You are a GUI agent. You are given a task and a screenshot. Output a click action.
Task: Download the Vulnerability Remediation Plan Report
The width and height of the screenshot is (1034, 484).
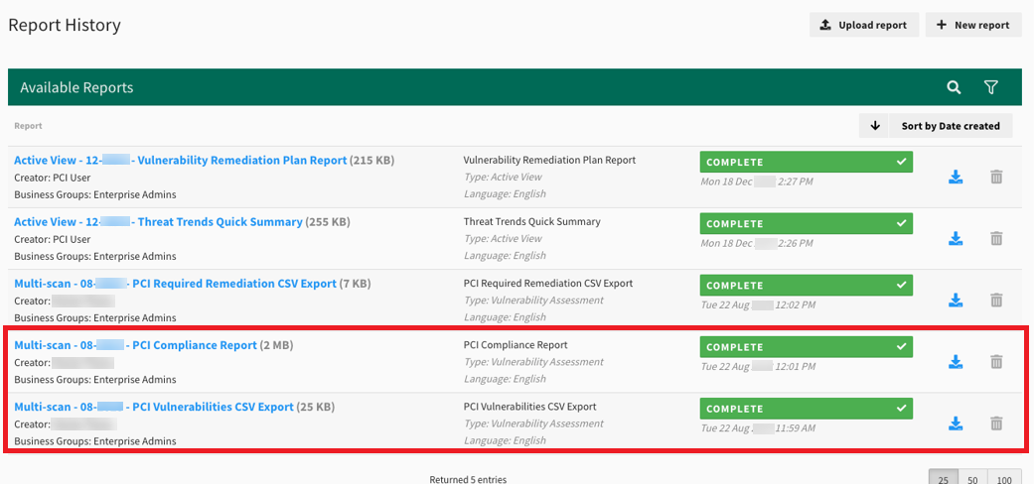click(956, 177)
